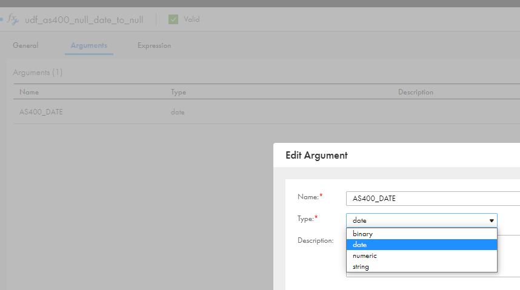Click the Type column header
The width and height of the screenshot is (520, 290).
[178, 92]
